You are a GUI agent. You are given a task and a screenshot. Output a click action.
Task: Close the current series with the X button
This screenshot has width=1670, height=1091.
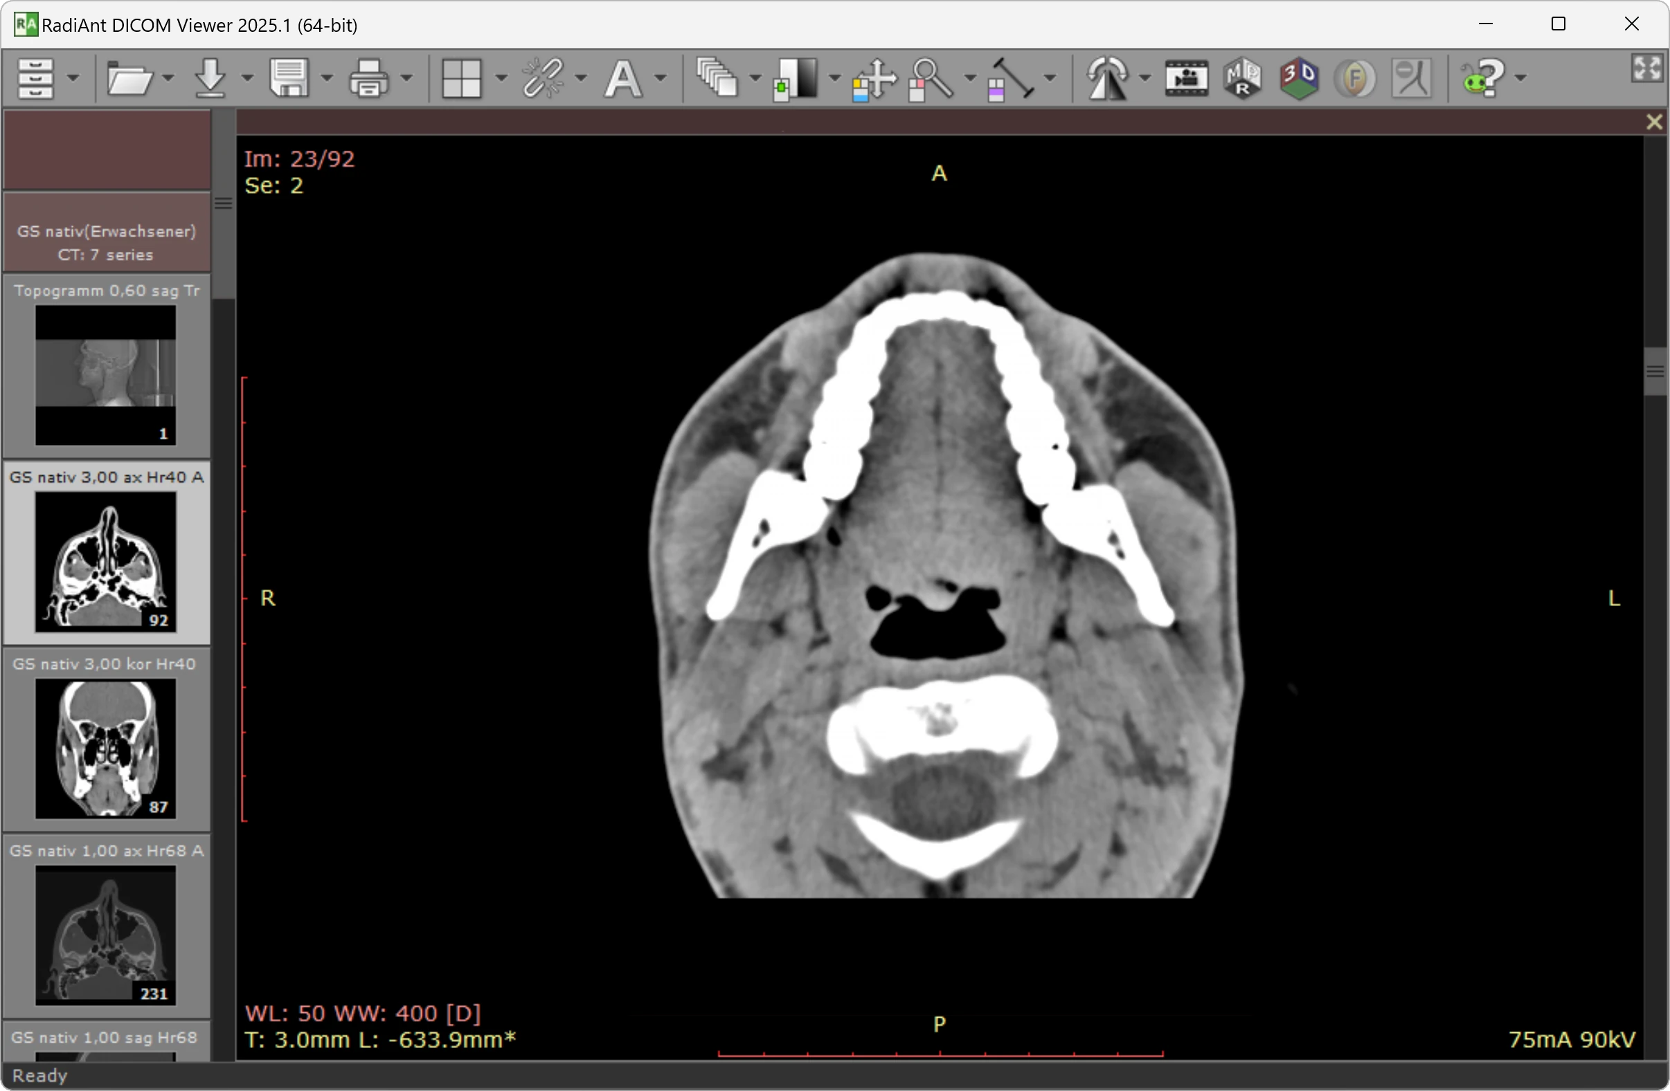(1655, 121)
